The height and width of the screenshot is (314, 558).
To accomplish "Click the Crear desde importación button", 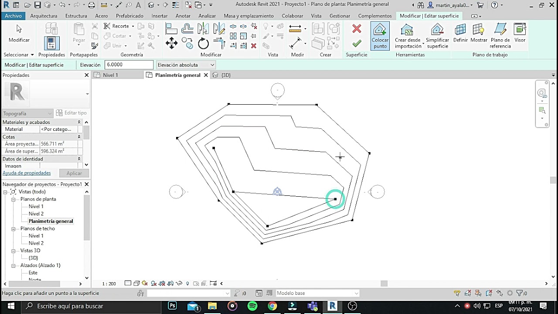I will point(408,36).
